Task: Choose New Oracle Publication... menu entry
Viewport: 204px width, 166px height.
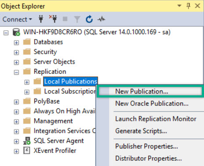Action: [x=152, y=104]
